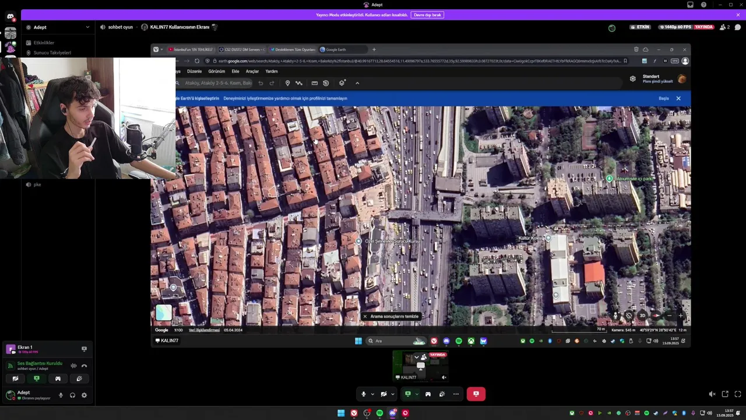This screenshot has height=420, width=746.
Task: Open Discord home direct messages icon
Action: [x=10, y=17]
